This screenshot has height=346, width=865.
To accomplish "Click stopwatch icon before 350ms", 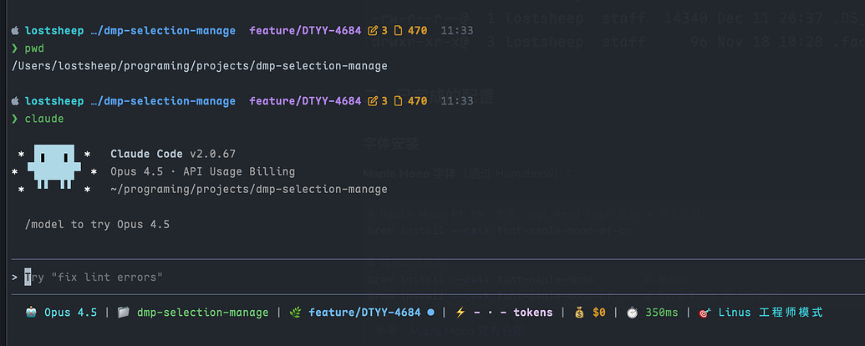I will [632, 313].
